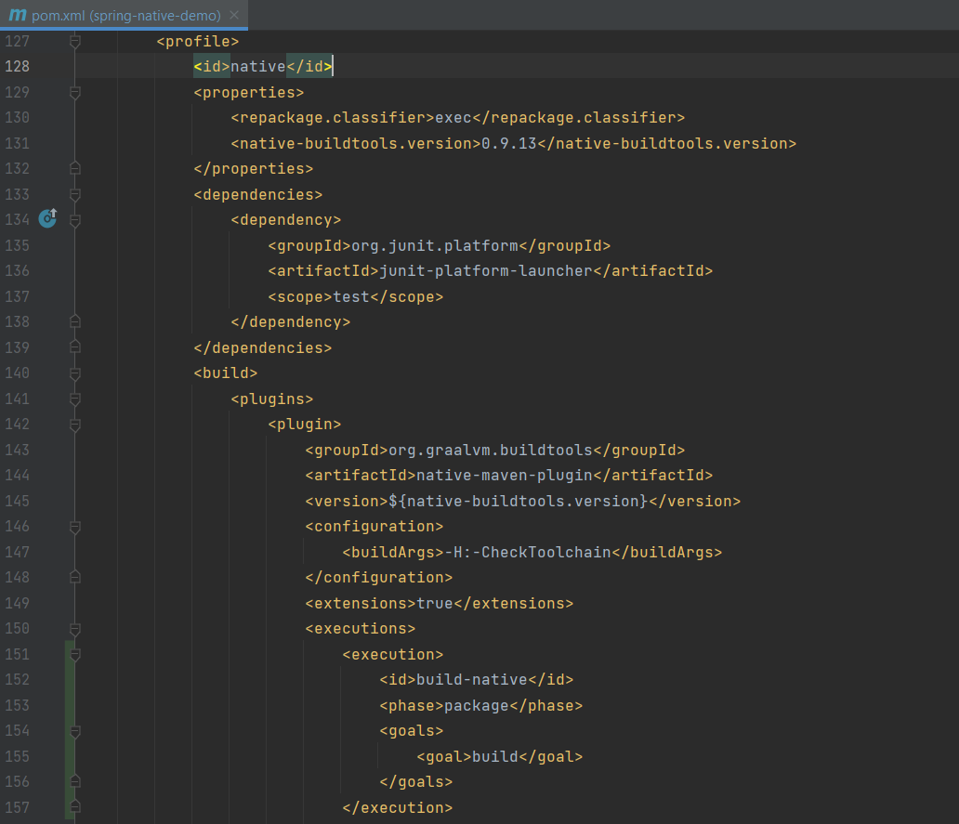Collapse the profile tag at line 127

coord(75,42)
